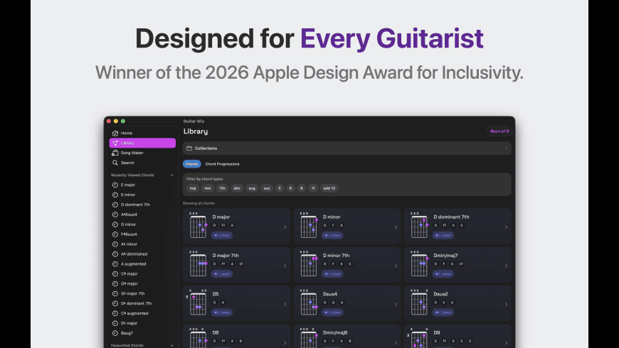The height and width of the screenshot is (348, 619).
Task: Click the Dsus4 fretboard diagram
Action: click(x=309, y=303)
